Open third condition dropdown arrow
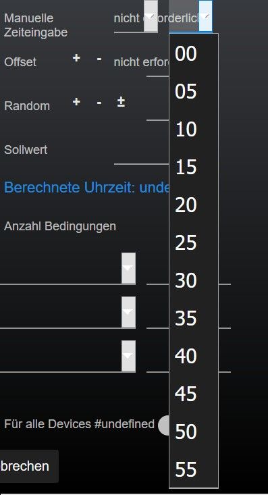Image resolution: width=268 pixels, height=495 pixels. click(128, 356)
